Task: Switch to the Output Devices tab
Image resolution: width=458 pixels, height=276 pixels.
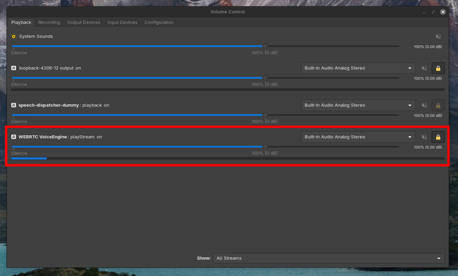Action: coord(84,23)
